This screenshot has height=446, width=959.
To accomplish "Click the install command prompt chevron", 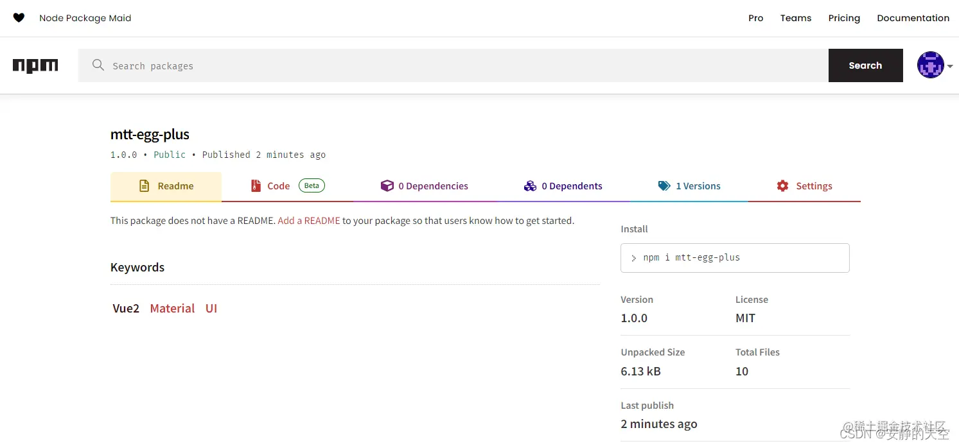I will click(x=634, y=258).
